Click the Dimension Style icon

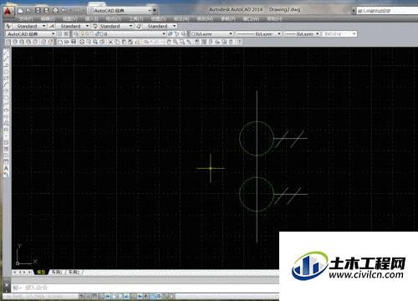point(52,26)
